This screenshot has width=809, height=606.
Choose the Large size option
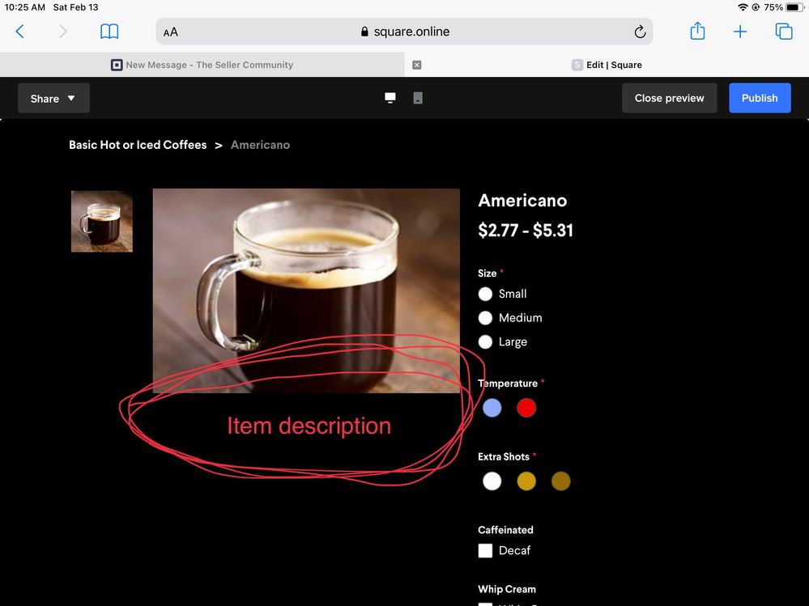(486, 342)
